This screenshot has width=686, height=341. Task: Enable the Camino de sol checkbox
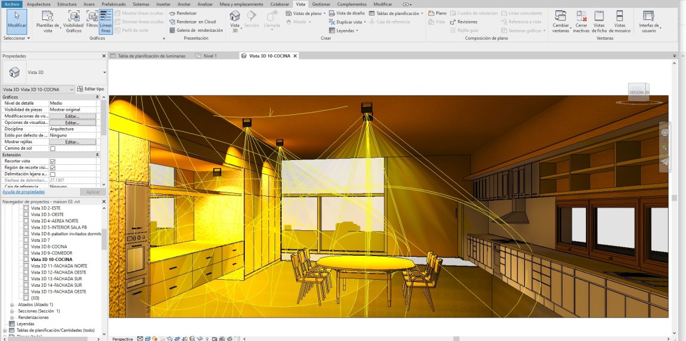point(52,149)
